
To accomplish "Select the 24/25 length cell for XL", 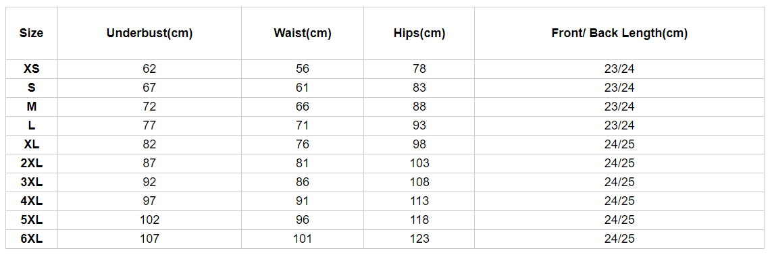I will point(619,145).
